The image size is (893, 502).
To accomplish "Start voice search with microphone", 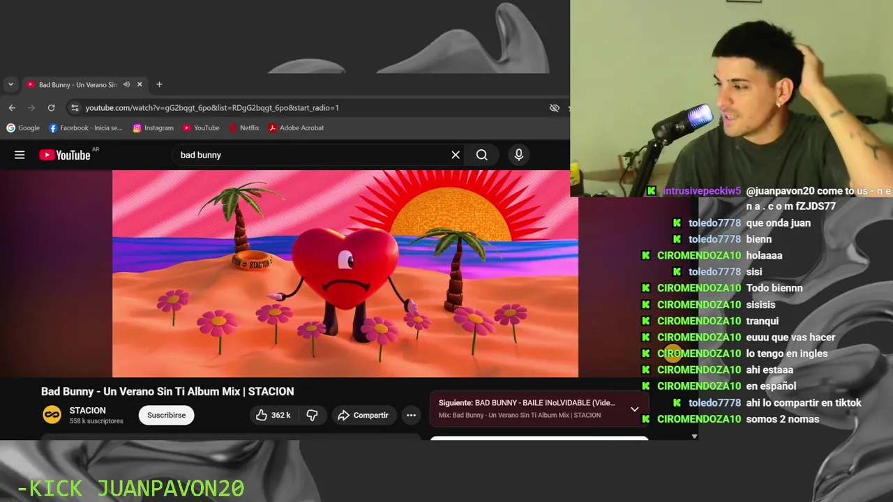I will 518,155.
